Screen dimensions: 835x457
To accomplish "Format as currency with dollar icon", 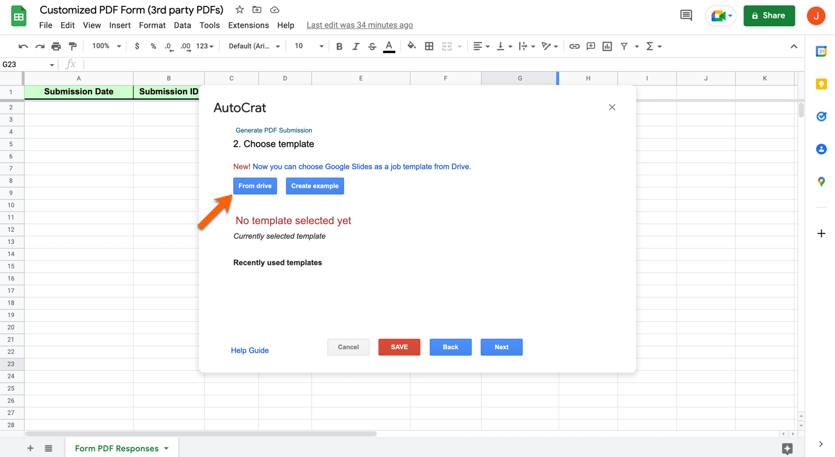I will [x=137, y=47].
